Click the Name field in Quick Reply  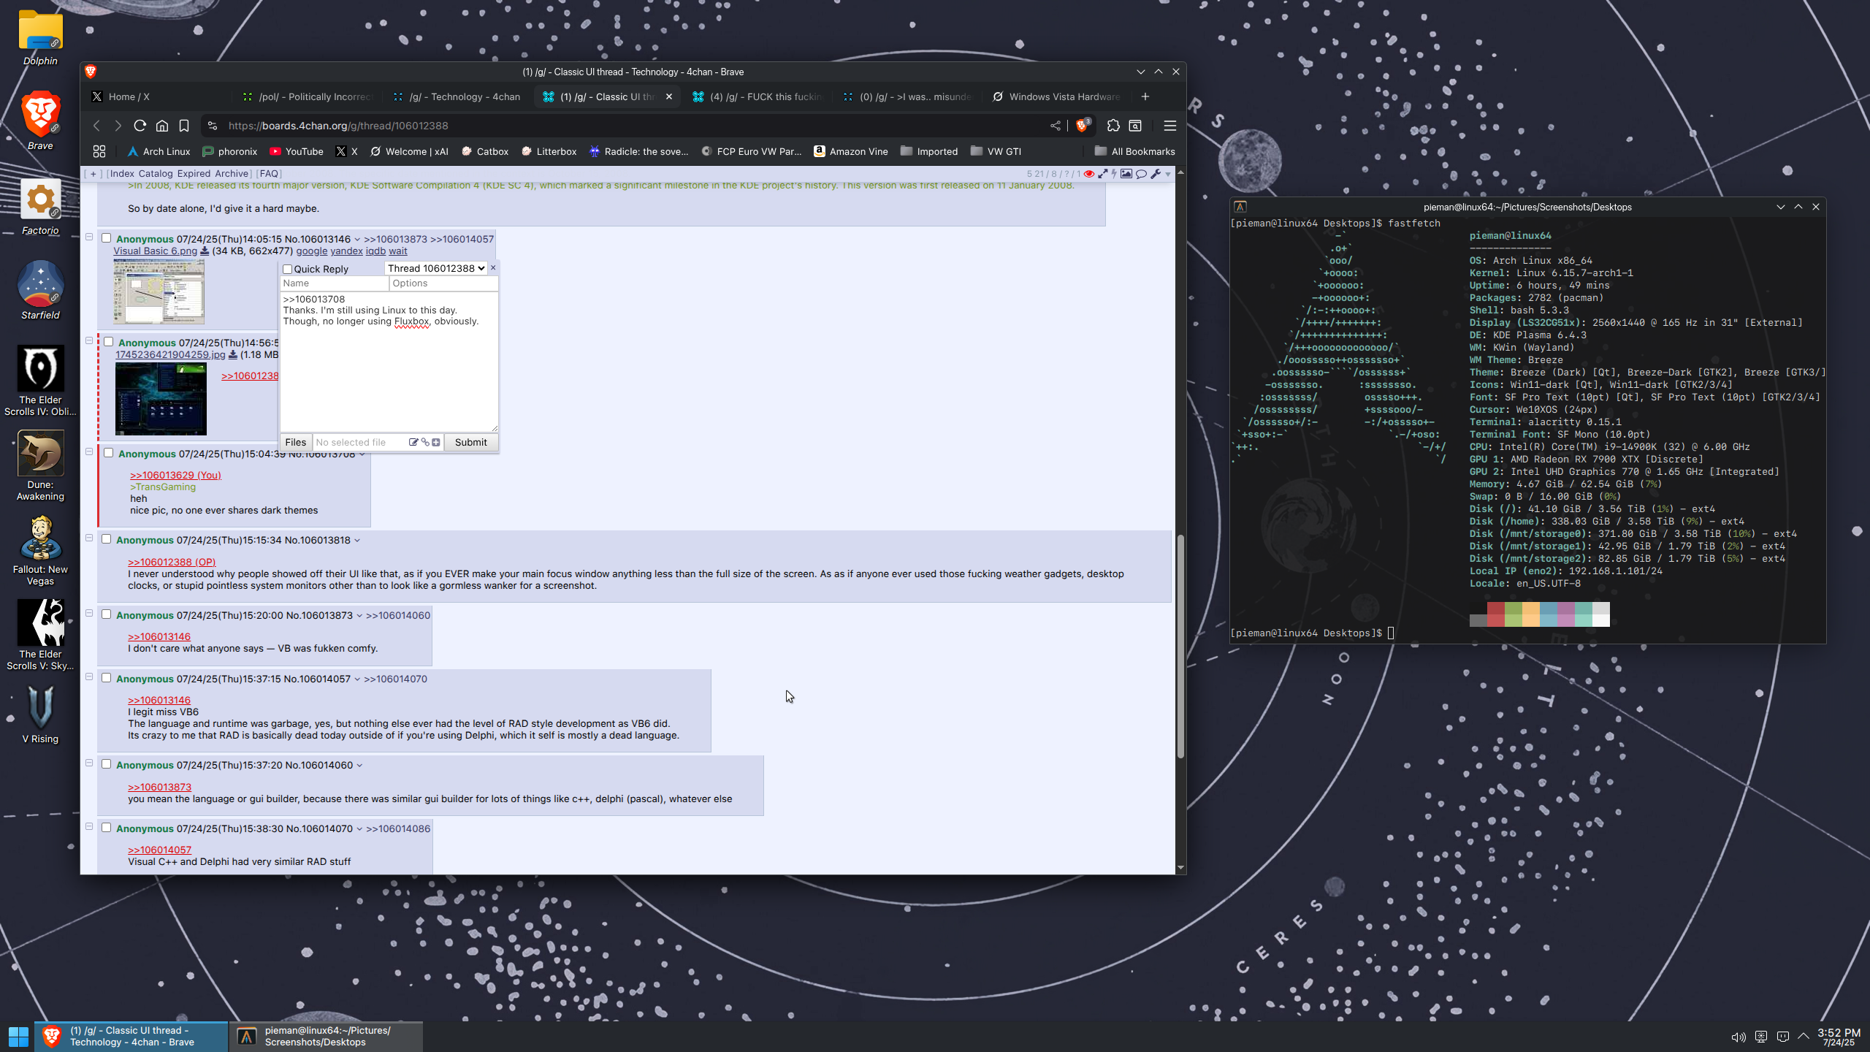334,283
